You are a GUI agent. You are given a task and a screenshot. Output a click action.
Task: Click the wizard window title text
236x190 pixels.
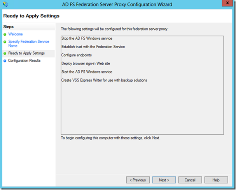[117, 5]
